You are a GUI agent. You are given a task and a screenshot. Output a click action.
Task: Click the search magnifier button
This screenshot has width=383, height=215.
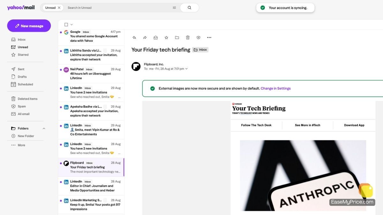[189, 8]
